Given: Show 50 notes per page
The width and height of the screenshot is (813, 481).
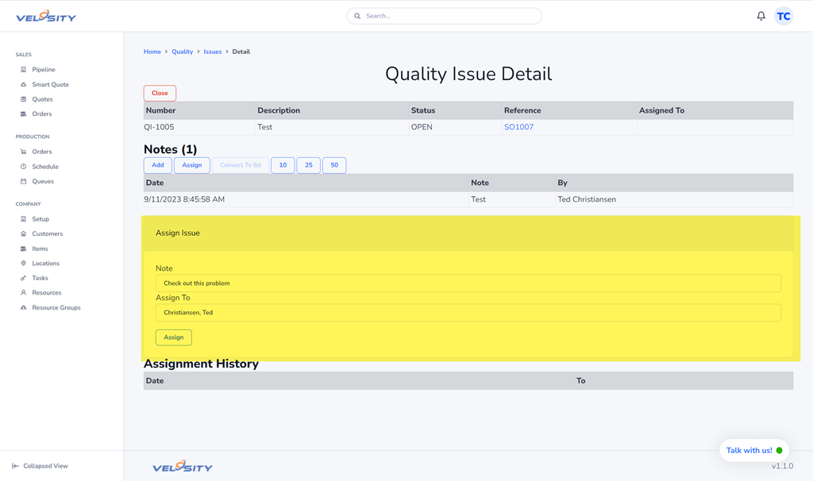Looking at the screenshot, I should (x=334, y=165).
